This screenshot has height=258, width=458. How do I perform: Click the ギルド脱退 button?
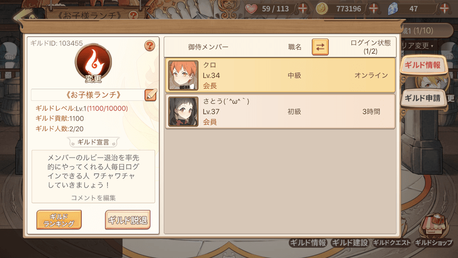(128, 220)
